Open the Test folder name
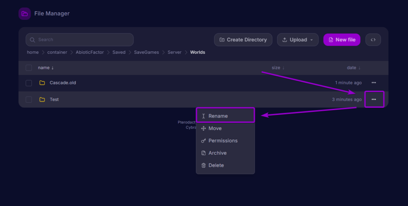The width and height of the screenshot is (408, 206). (x=54, y=99)
